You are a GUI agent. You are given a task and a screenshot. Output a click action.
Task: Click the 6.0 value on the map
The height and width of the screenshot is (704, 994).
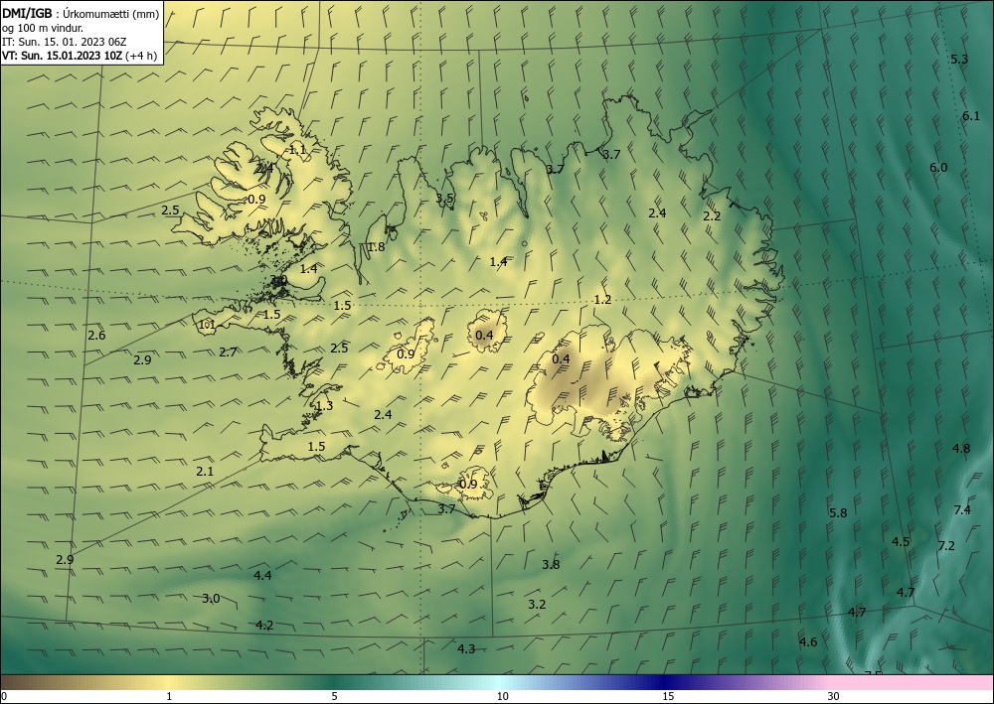938,167
